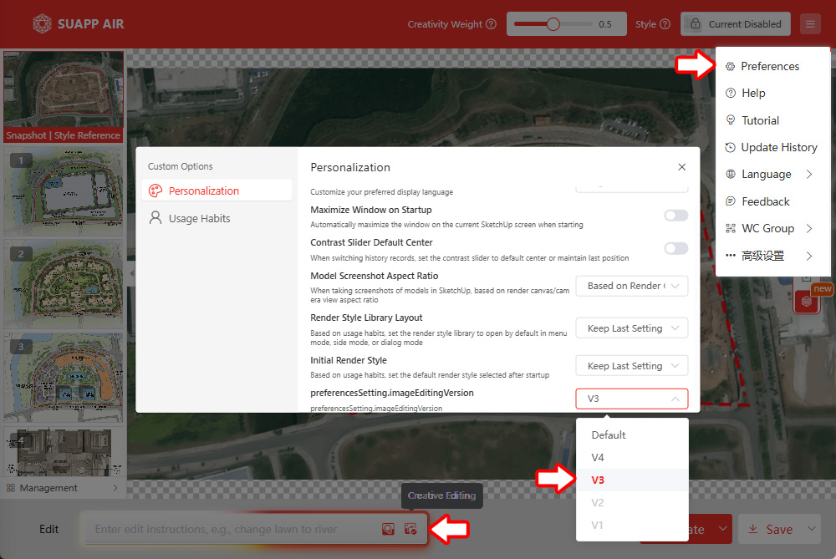Open Preferences from the menu
836x559 pixels.
click(769, 66)
